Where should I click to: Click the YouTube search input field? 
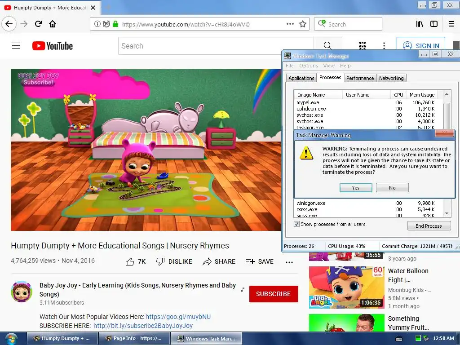216,46
